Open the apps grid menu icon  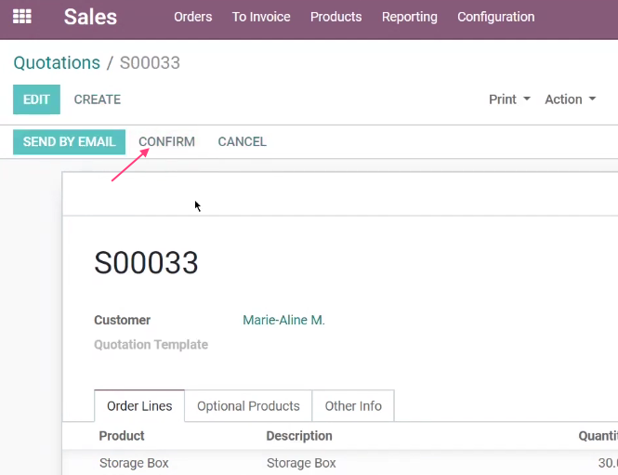(x=22, y=17)
